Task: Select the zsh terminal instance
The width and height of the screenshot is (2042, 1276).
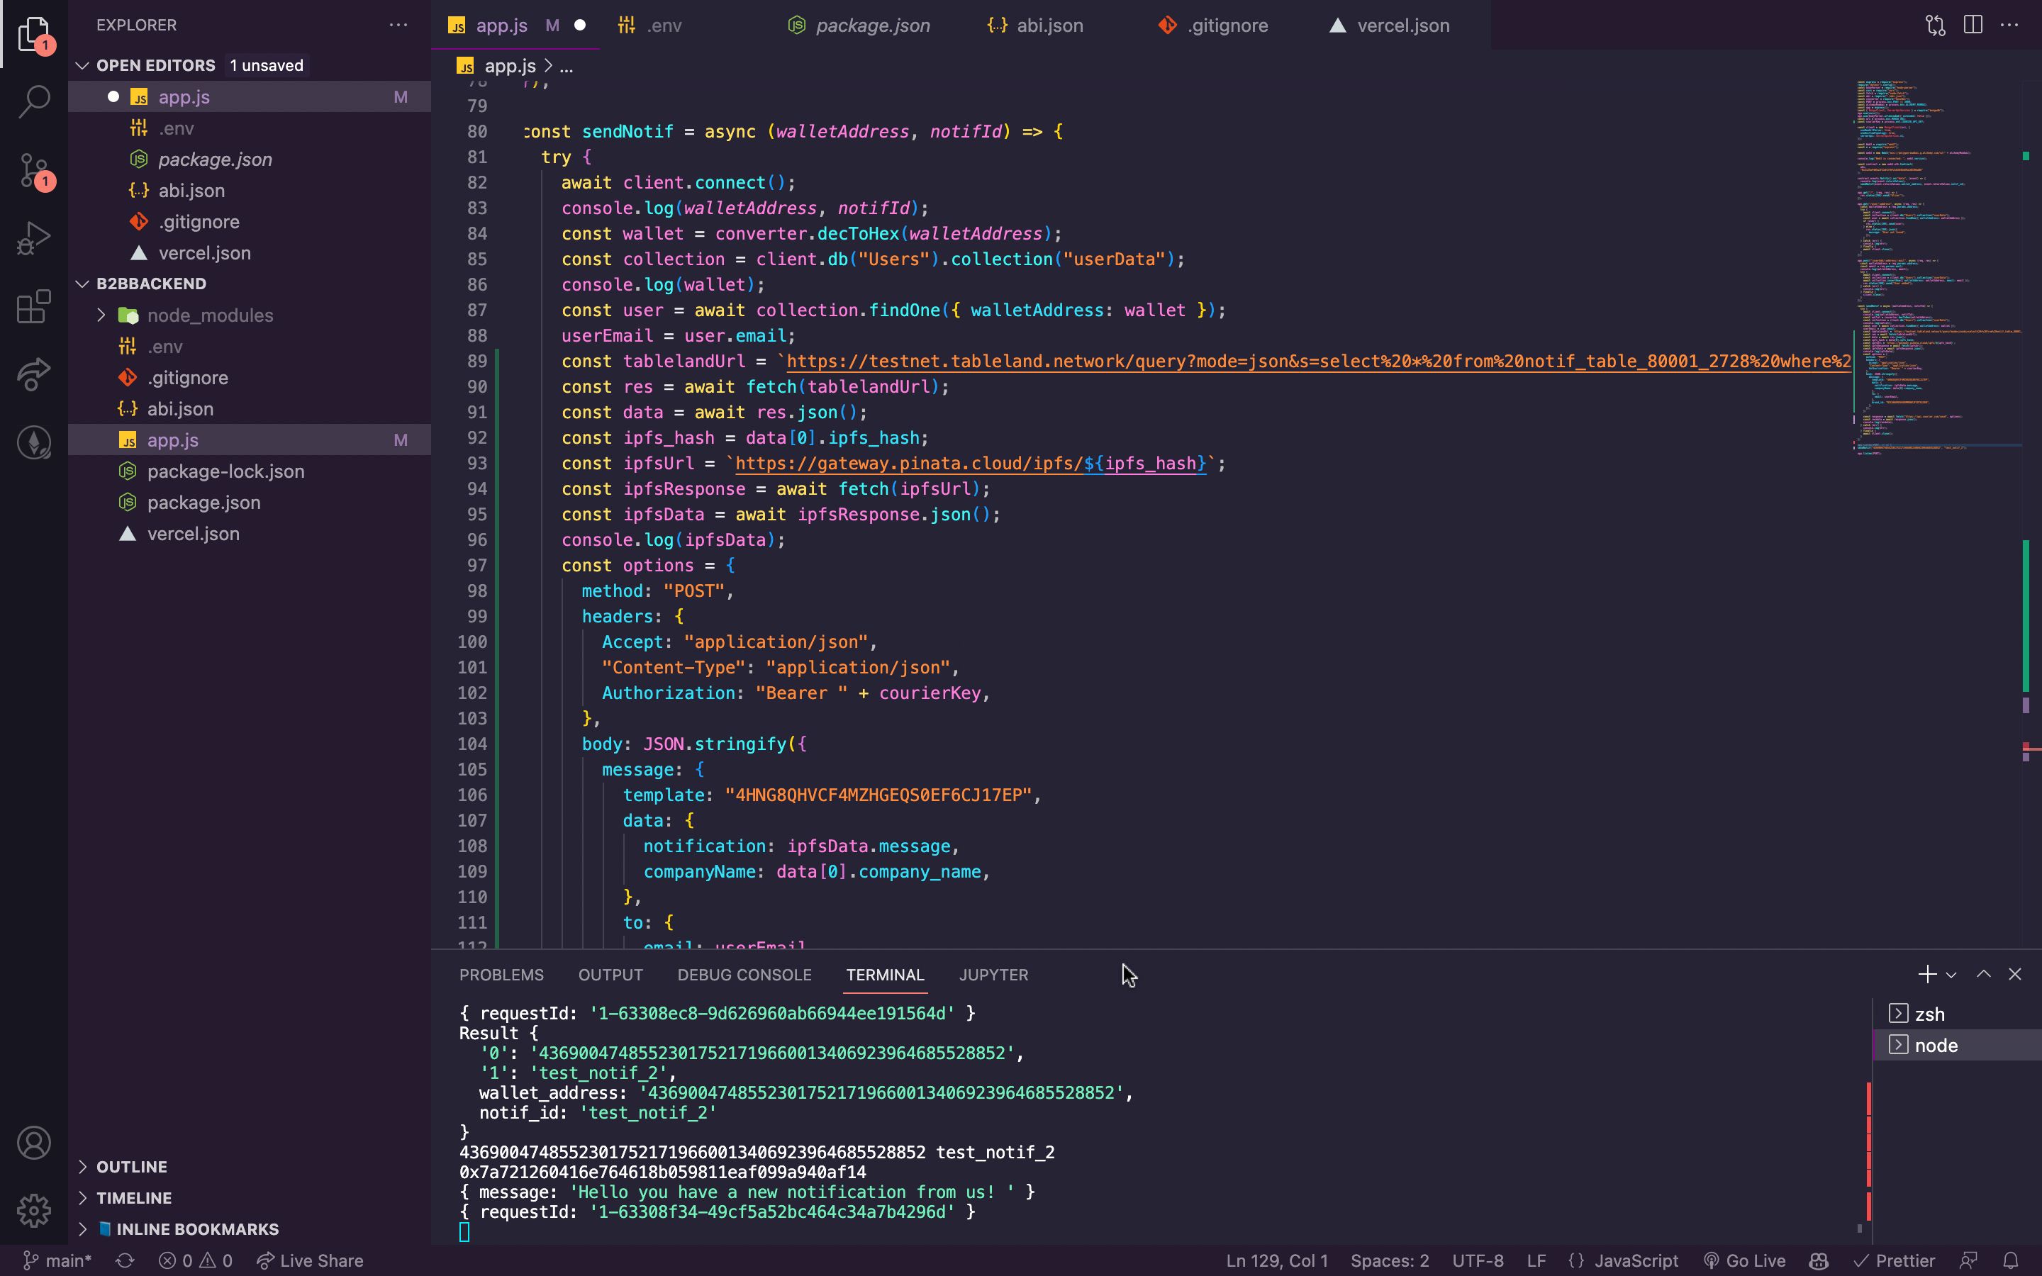Action: [1958, 1014]
